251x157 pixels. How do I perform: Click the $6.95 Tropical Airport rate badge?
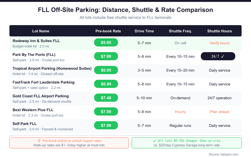click(106, 70)
